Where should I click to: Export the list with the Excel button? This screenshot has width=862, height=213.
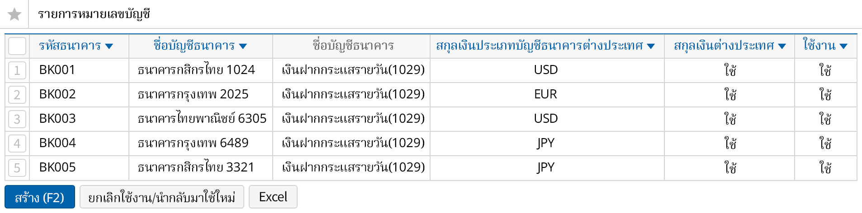pyautogui.click(x=273, y=197)
